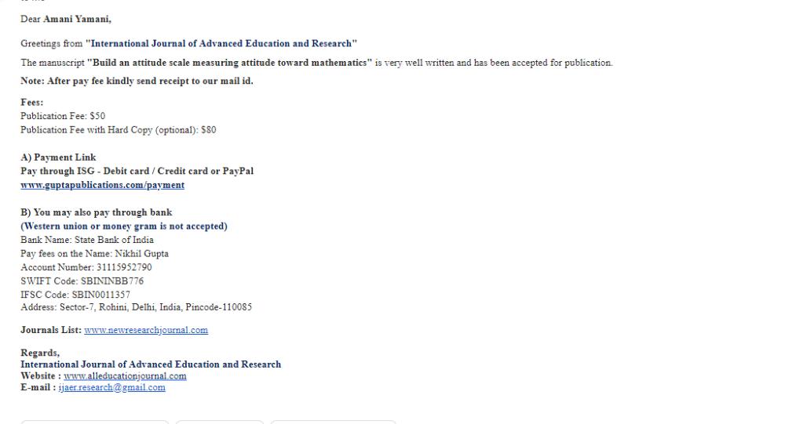Click the "A) Payment Link" heading

coord(58,158)
